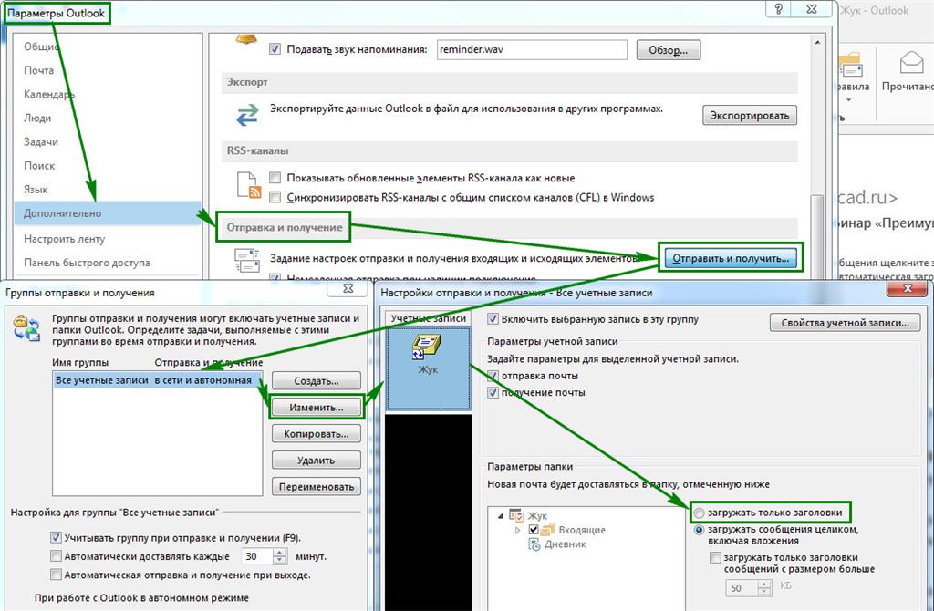Enable syncing RSS feeds with CFL in Windows

click(275, 196)
